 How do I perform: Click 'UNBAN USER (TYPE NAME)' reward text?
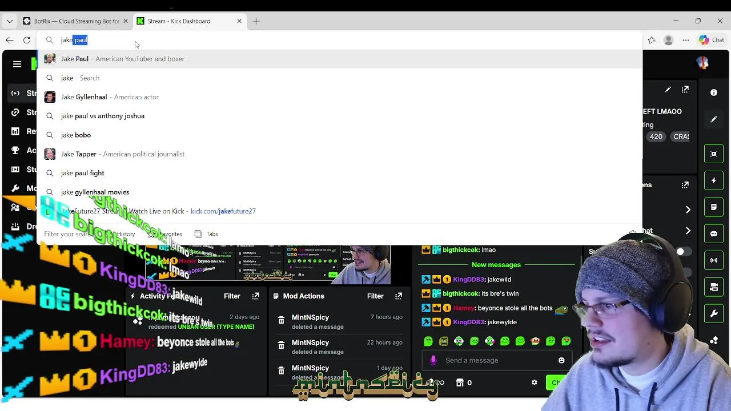coord(216,327)
